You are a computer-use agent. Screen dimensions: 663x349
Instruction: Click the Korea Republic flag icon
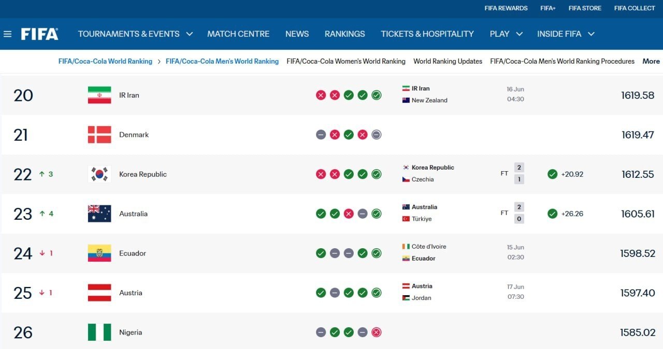[99, 174]
